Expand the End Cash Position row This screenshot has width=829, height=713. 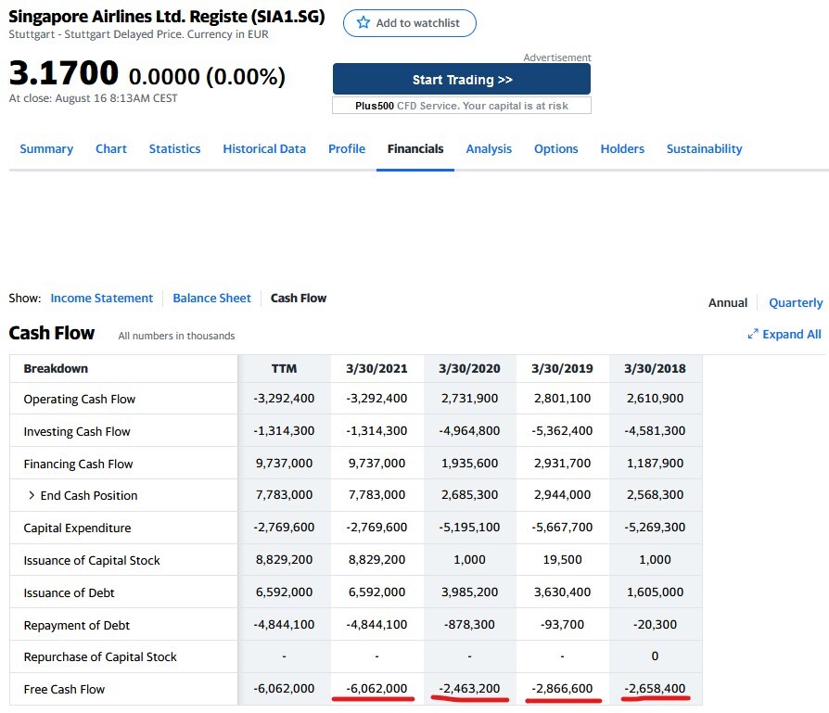(x=32, y=496)
